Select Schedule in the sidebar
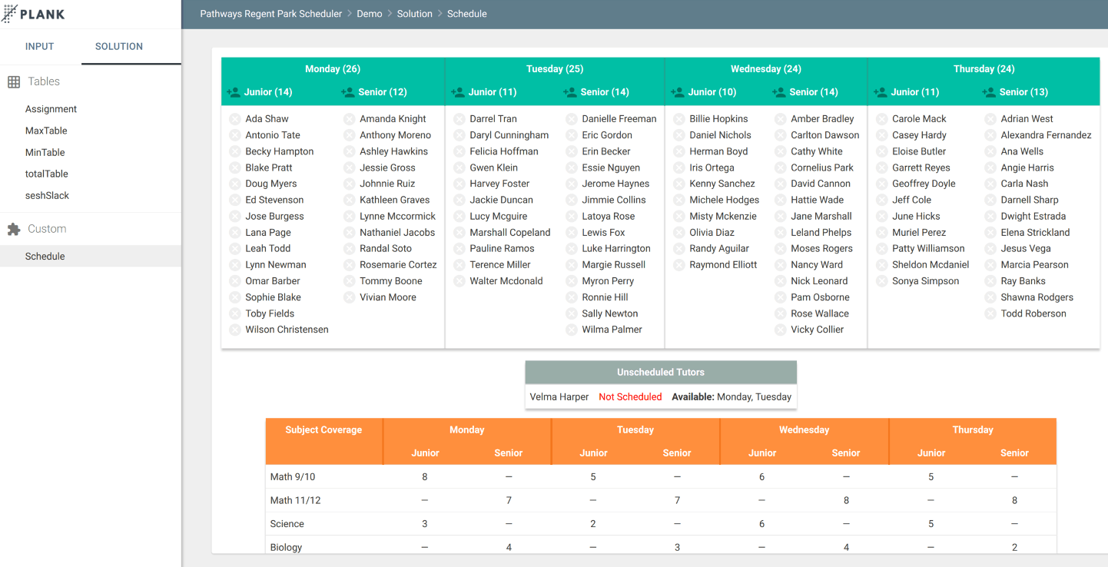Image resolution: width=1108 pixels, height=567 pixels. point(91,257)
